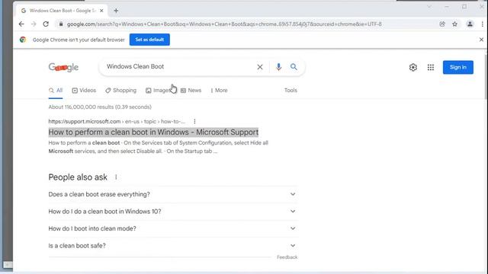This screenshot has height=274, width=488.
Task: Click inside the Google search input field
Action: tap(179, 67)
